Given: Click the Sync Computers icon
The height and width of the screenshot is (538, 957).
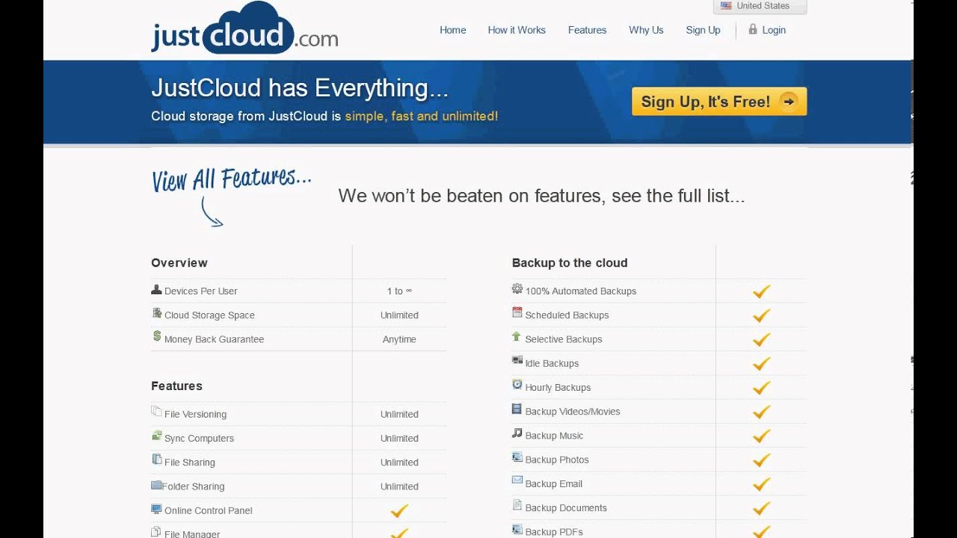Looking at the screenshot, I should tap(156, 436).
